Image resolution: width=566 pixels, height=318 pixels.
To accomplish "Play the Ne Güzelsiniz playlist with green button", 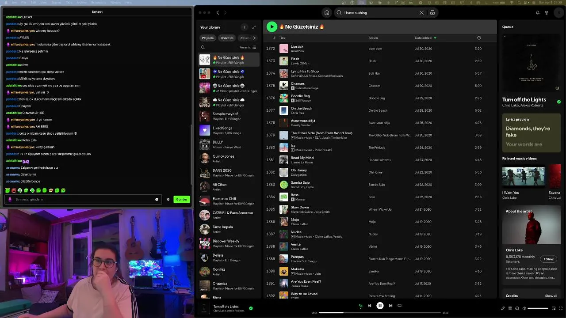I will coord(272,27).
